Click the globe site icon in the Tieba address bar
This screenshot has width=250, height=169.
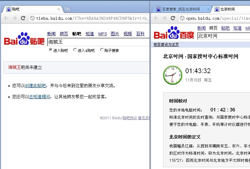(32, 18)
